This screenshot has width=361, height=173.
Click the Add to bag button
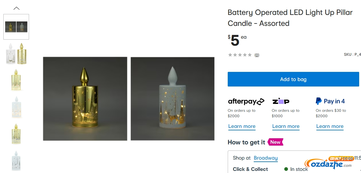[293, 79]
